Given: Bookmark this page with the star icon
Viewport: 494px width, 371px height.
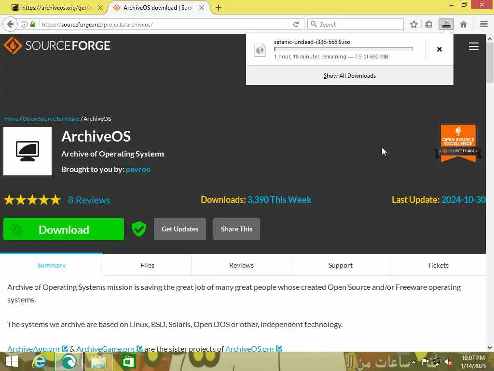Looking at the screenshot, I should pos(413,24).
